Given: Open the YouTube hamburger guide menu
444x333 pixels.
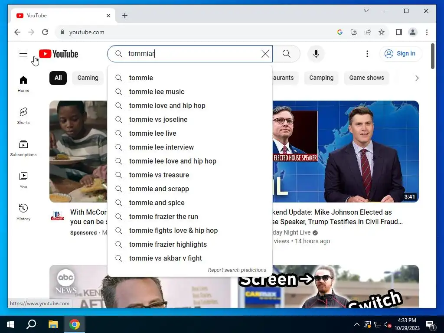Looking at the screenshot, I should (x=23, y=53).
